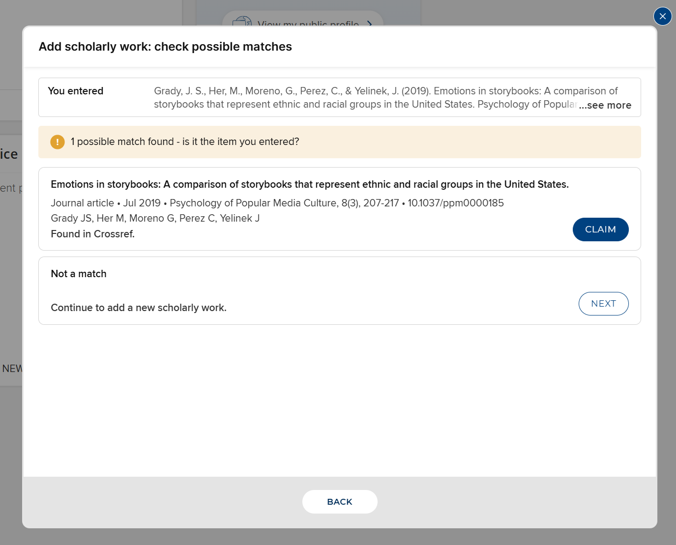
Task: Click the matched article title about storybooks
Action: coord(310,184)
